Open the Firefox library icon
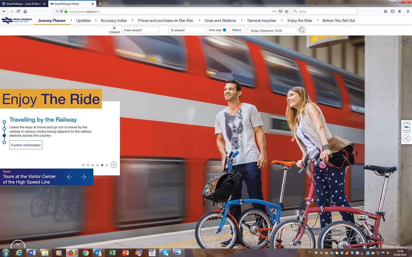 coord(386,11)
